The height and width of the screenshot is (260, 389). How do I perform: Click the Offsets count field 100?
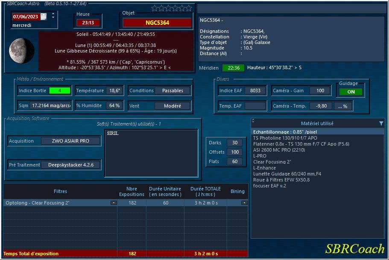[x=235, y=152]
